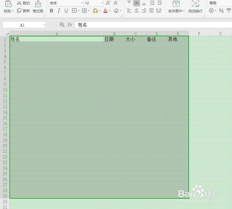Click the formula bar containing 姓名
The height and width of the screenshot is (209, 232).
pos(153,25)
